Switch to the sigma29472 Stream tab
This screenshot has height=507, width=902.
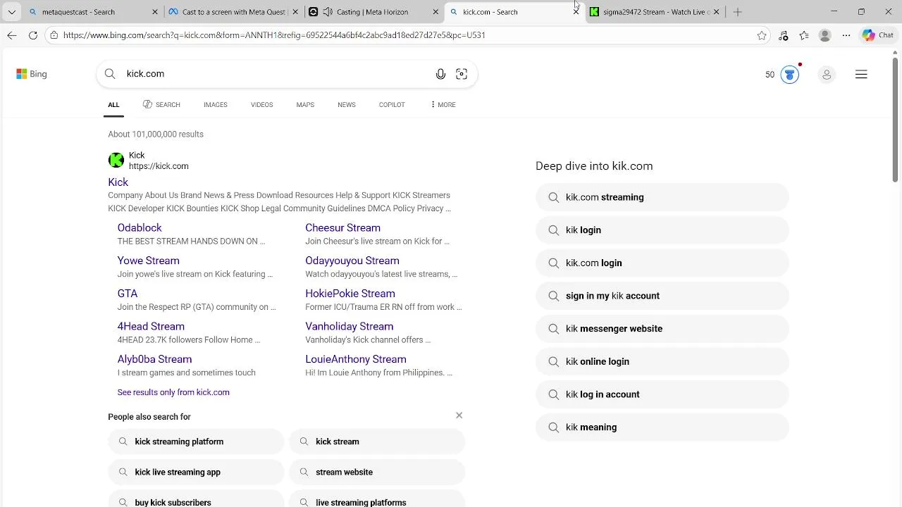coord(648,12)
